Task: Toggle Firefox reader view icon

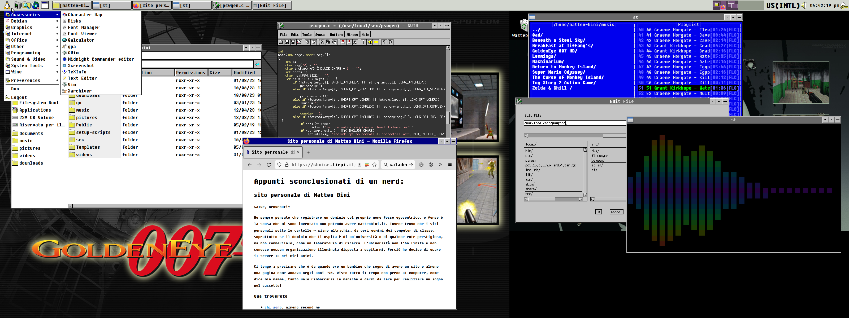Action: 359,165
